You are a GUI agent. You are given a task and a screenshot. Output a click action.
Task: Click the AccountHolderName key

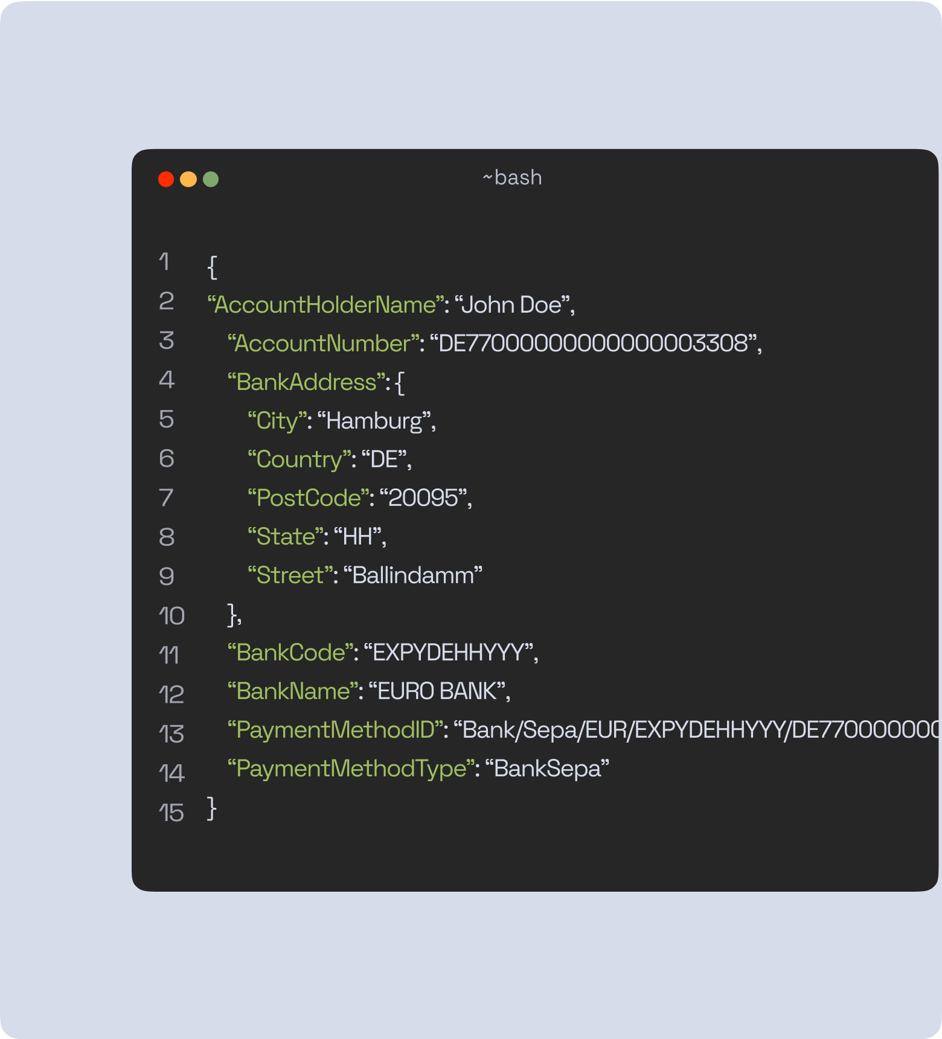point(325,305)
